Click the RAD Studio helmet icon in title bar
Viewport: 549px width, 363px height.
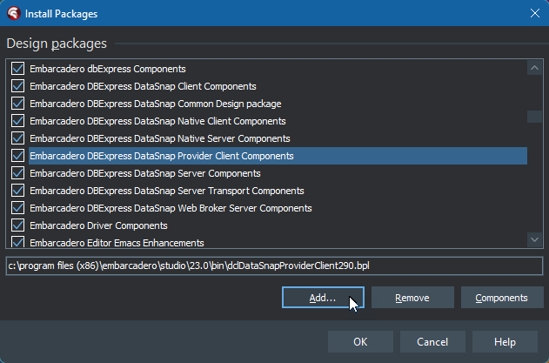(14, 13)
